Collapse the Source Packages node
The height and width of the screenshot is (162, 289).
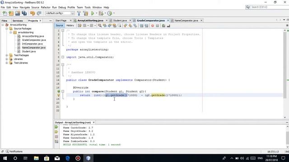coord(7,29)
